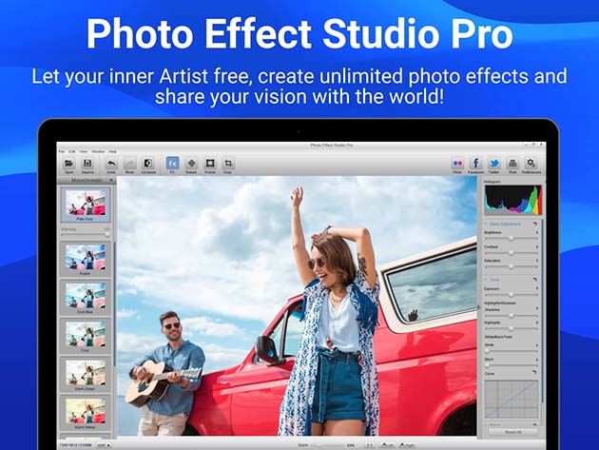Open the File menu

pos(62,151)
